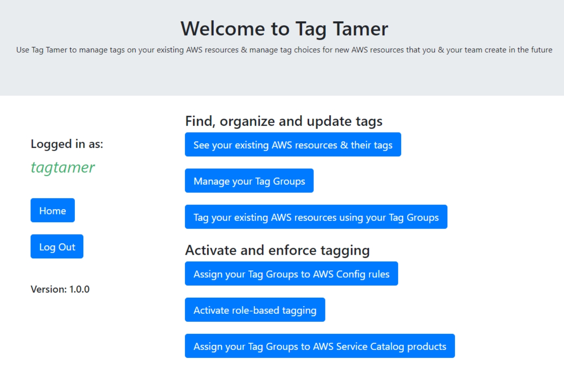This screenshot has height=368, width=564.
Task: Click the Welcome to Tag Tamer heading
Action: 284,29
